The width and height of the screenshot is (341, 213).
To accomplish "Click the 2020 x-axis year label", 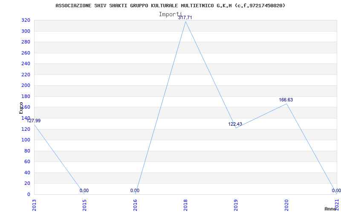I will tap(286, 205).
